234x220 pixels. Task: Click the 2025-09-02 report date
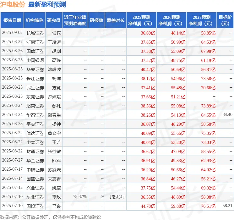[x=12, y=32]
